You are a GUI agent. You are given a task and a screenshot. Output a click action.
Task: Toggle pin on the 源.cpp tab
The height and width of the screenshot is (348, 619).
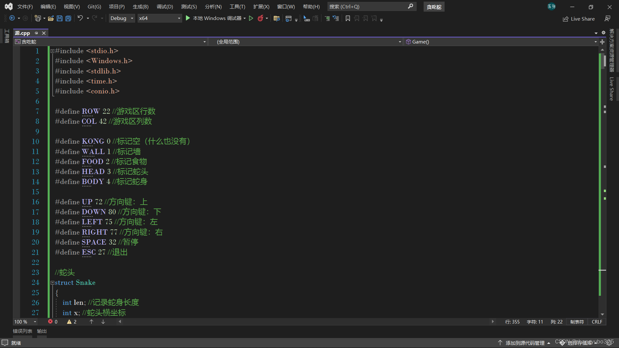tap(36, 33)
